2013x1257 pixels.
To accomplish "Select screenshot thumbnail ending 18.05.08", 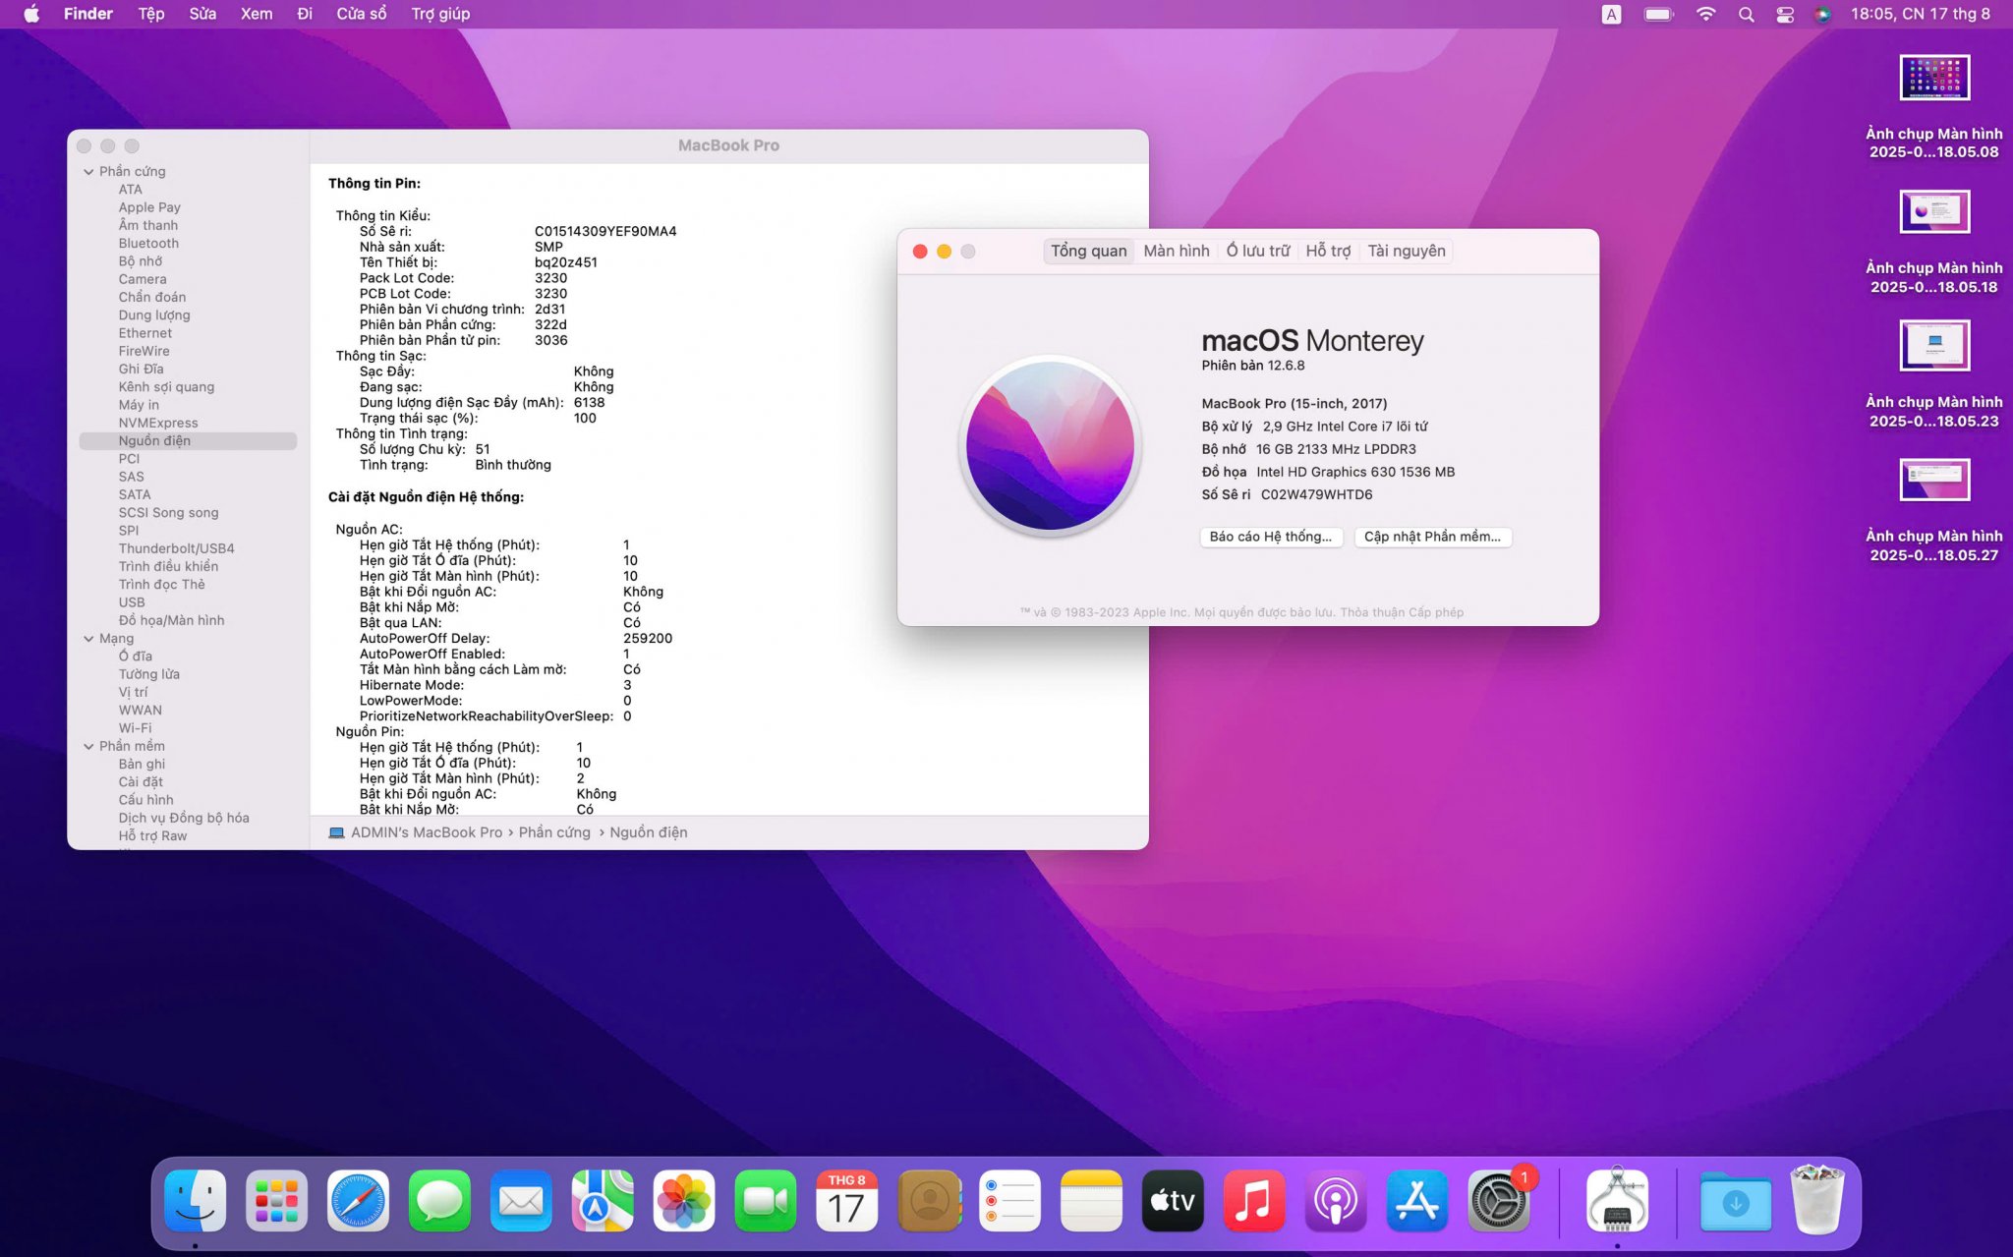I will coord(1933,79).
